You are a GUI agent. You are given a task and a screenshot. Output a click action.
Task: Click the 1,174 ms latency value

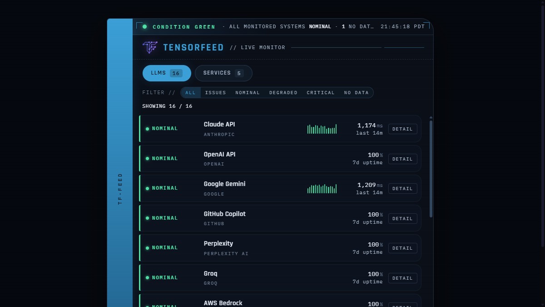(x=370, y=126)
